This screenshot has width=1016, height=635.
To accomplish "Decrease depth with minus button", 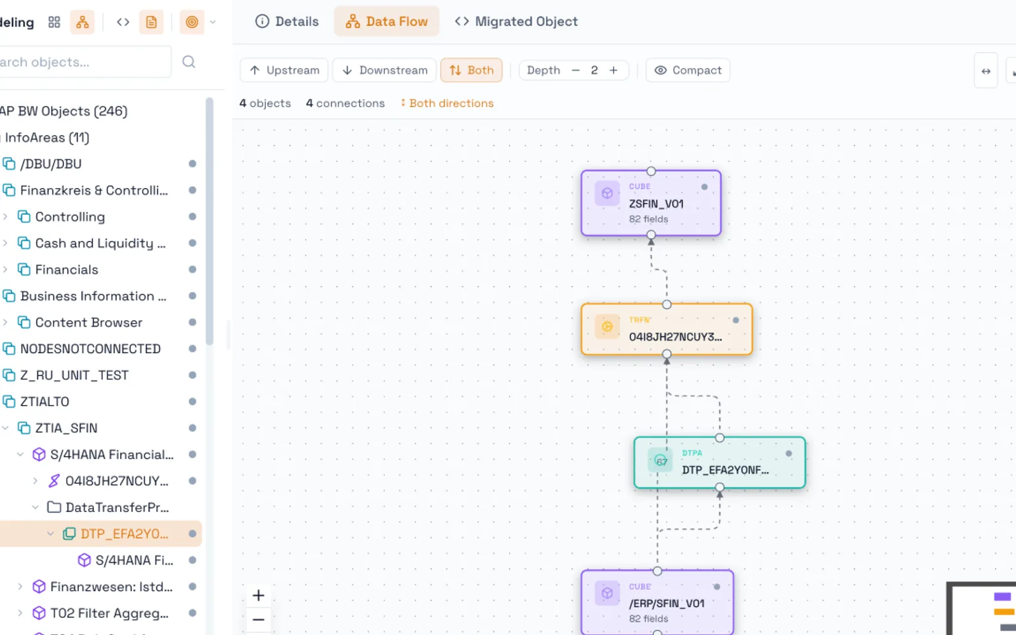I will (575, 70).
